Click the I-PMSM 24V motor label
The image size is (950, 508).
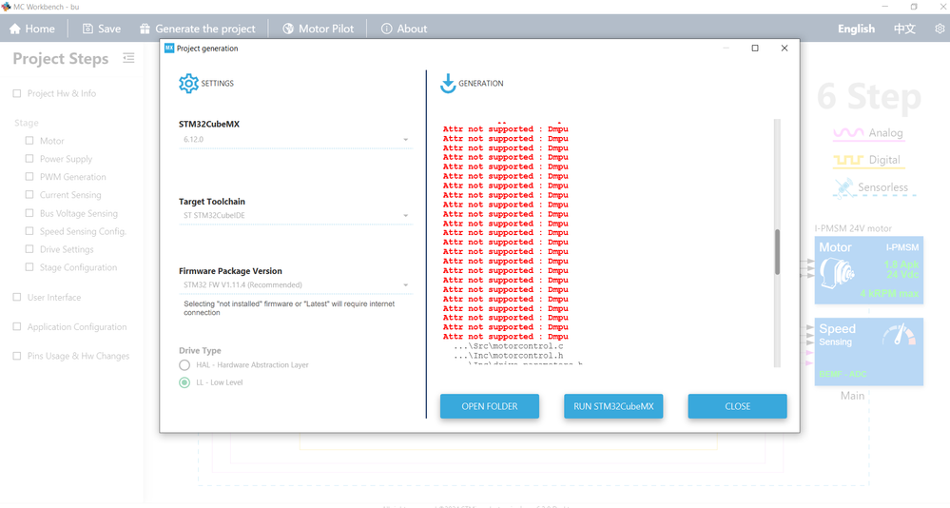tap(853, 228)
